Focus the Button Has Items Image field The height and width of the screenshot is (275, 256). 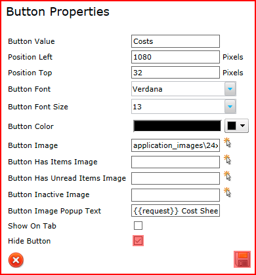(x=175, y=162)
